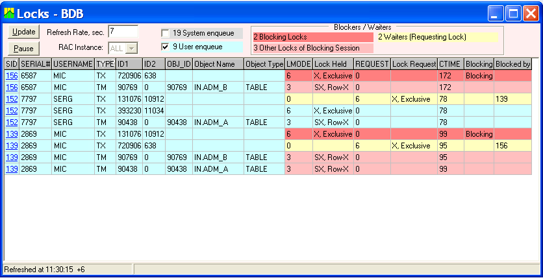This screenshot has width=543, height=278.
Task: Click the Locks app icon in title bar
Action: 9,13
